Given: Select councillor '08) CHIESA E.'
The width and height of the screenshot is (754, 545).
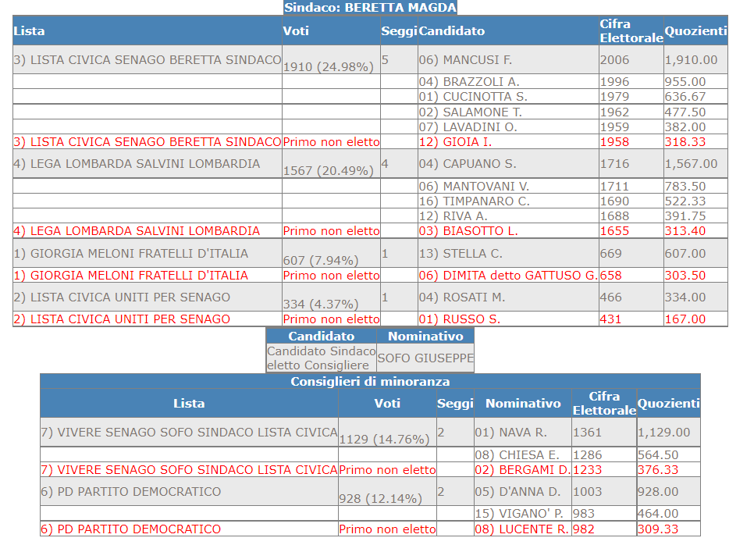Looking at the screenshot, I should [x=517, y=454].
